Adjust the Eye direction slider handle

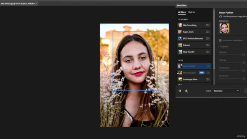click(x=244, y=78)
